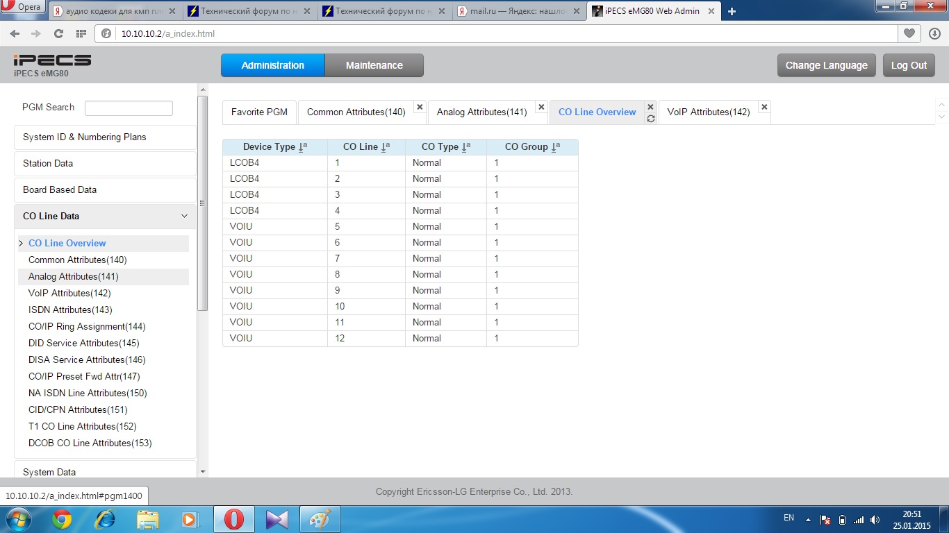The width and height of the screenshot is (949, 533).
Task: Expand the System ID & Numbering Plans section
Action: (x=105, y=137)
